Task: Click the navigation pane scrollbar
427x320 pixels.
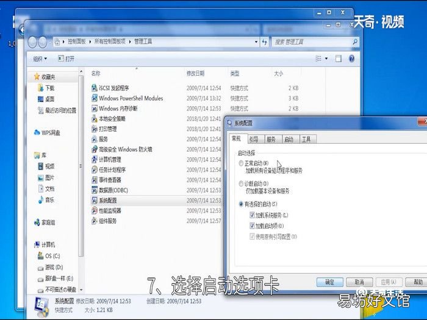Action: 81,166
